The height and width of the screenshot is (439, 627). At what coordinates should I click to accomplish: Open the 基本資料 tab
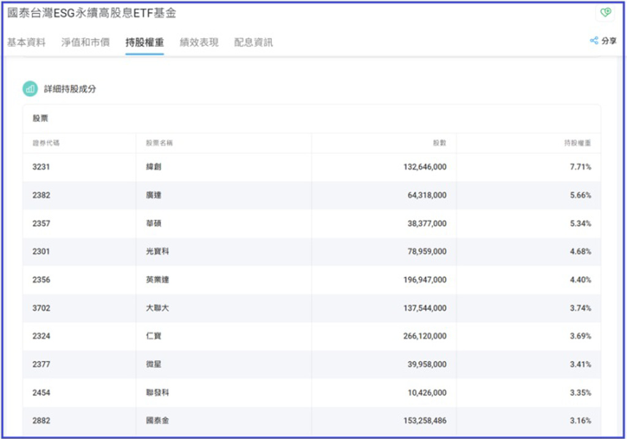tap(26, 42)
